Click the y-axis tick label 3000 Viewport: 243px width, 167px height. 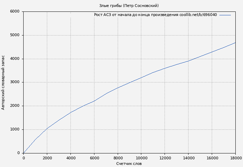15,82
